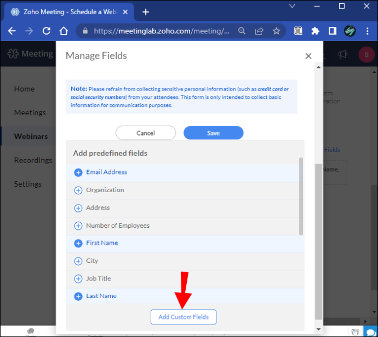Open the zoom magnifier in address bar

pos(242,31)
